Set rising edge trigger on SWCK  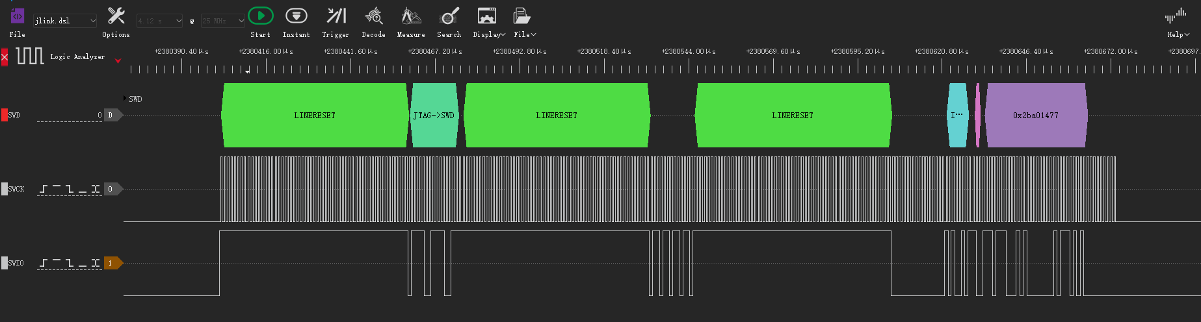click(44, 189)
